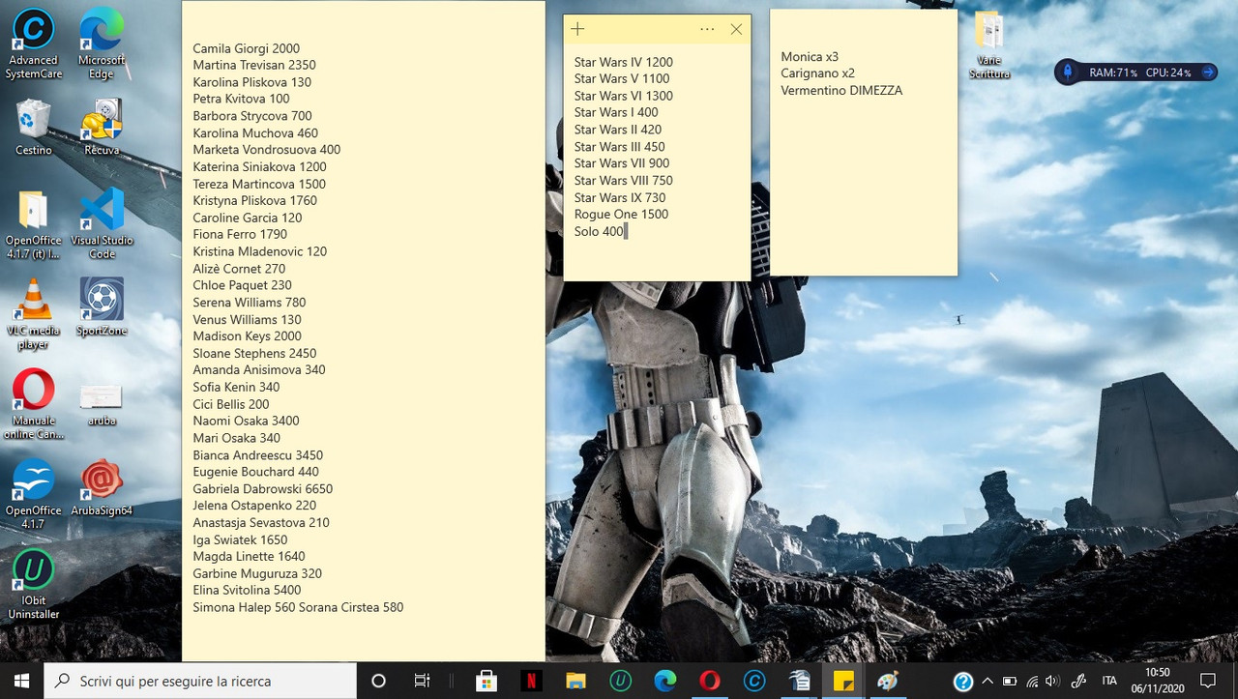Open Advanced SystemCare from the taskbar

754,681
